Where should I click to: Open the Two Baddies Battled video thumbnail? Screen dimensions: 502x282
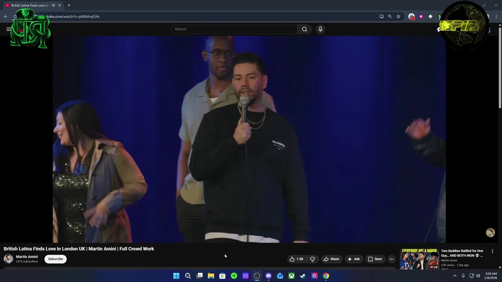[419, 259]
